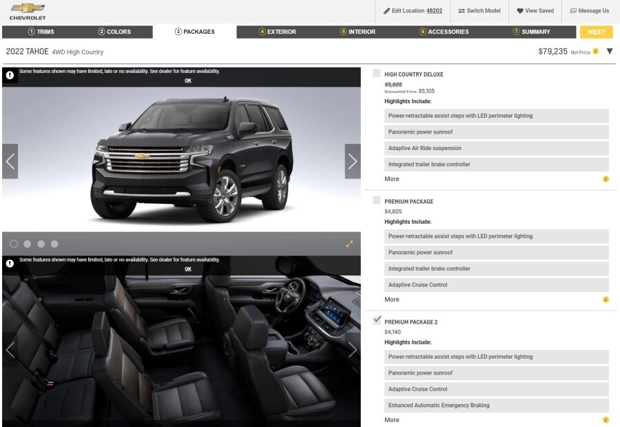This screenshot has width=620, height=427.
Task: Select fourth exterior image dot
Action: pyautogui.click(x=54, y=244)
